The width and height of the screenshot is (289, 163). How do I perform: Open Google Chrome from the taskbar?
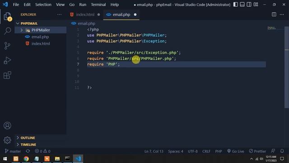click(26, 158)
